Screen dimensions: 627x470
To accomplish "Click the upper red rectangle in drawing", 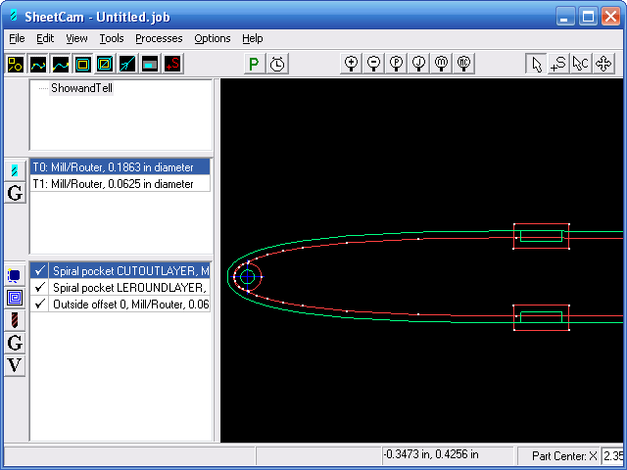I will pyautogui.click(x=542, y=236).
